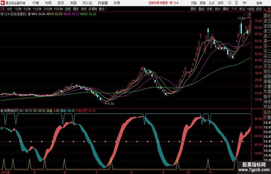The height and width of the screenshot is (174, 271).
Task: Click the SK: 76.72 indicator value
Action: point(25,111)
